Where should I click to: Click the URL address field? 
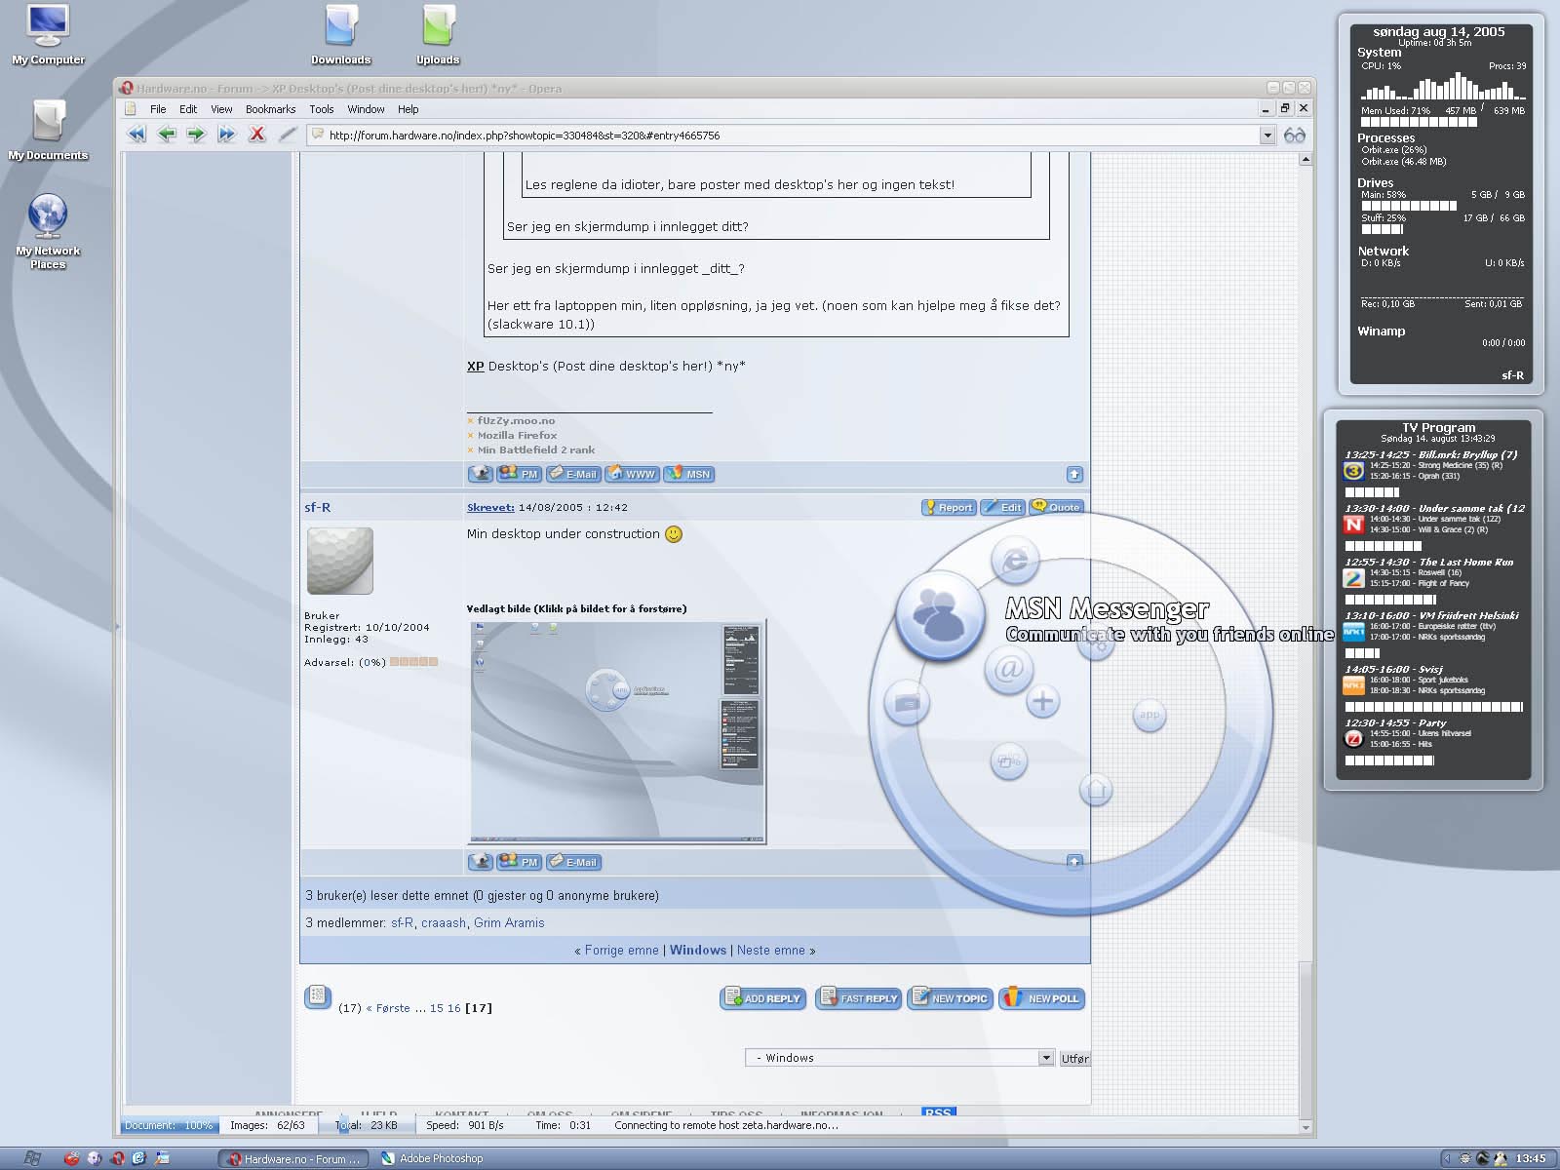tap(792, 136)
